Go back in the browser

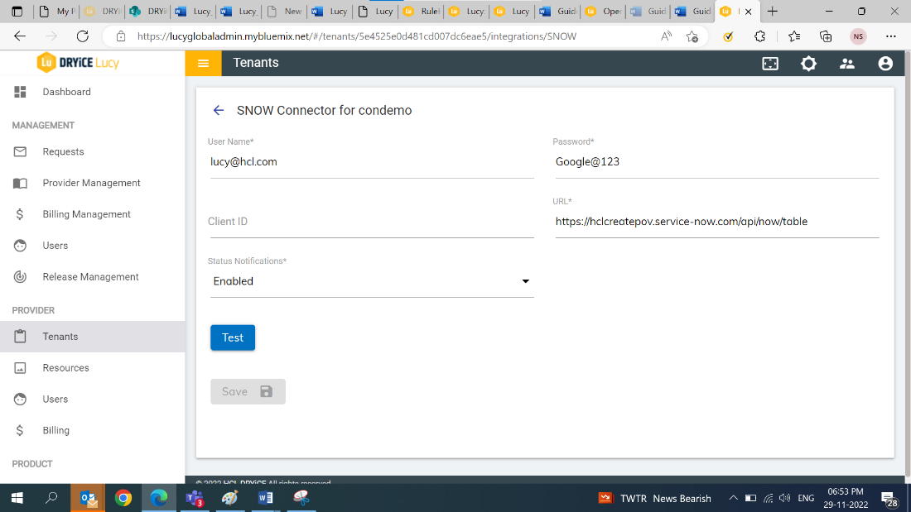point(20,36)
